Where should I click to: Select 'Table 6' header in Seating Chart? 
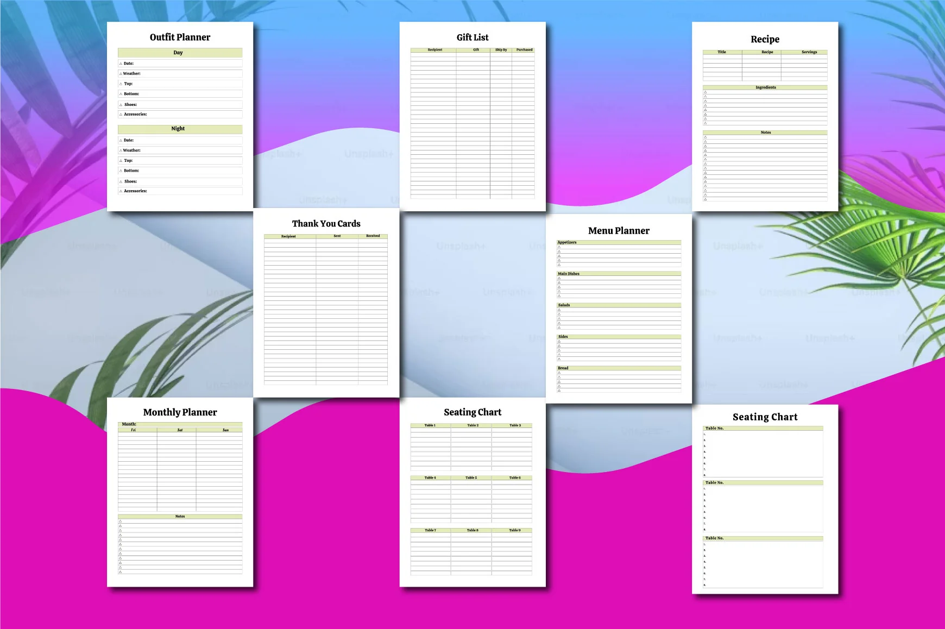[512, 478]
